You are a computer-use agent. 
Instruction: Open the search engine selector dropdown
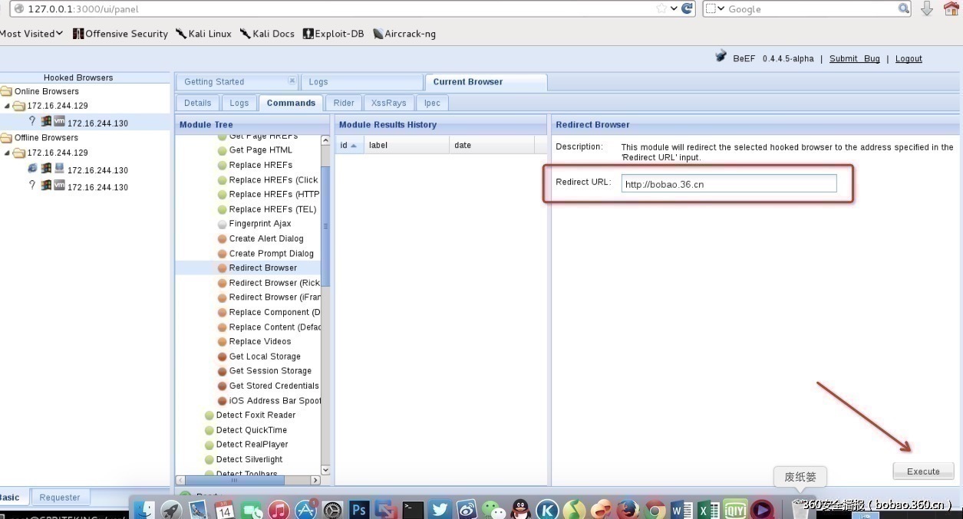click(714, 8)
